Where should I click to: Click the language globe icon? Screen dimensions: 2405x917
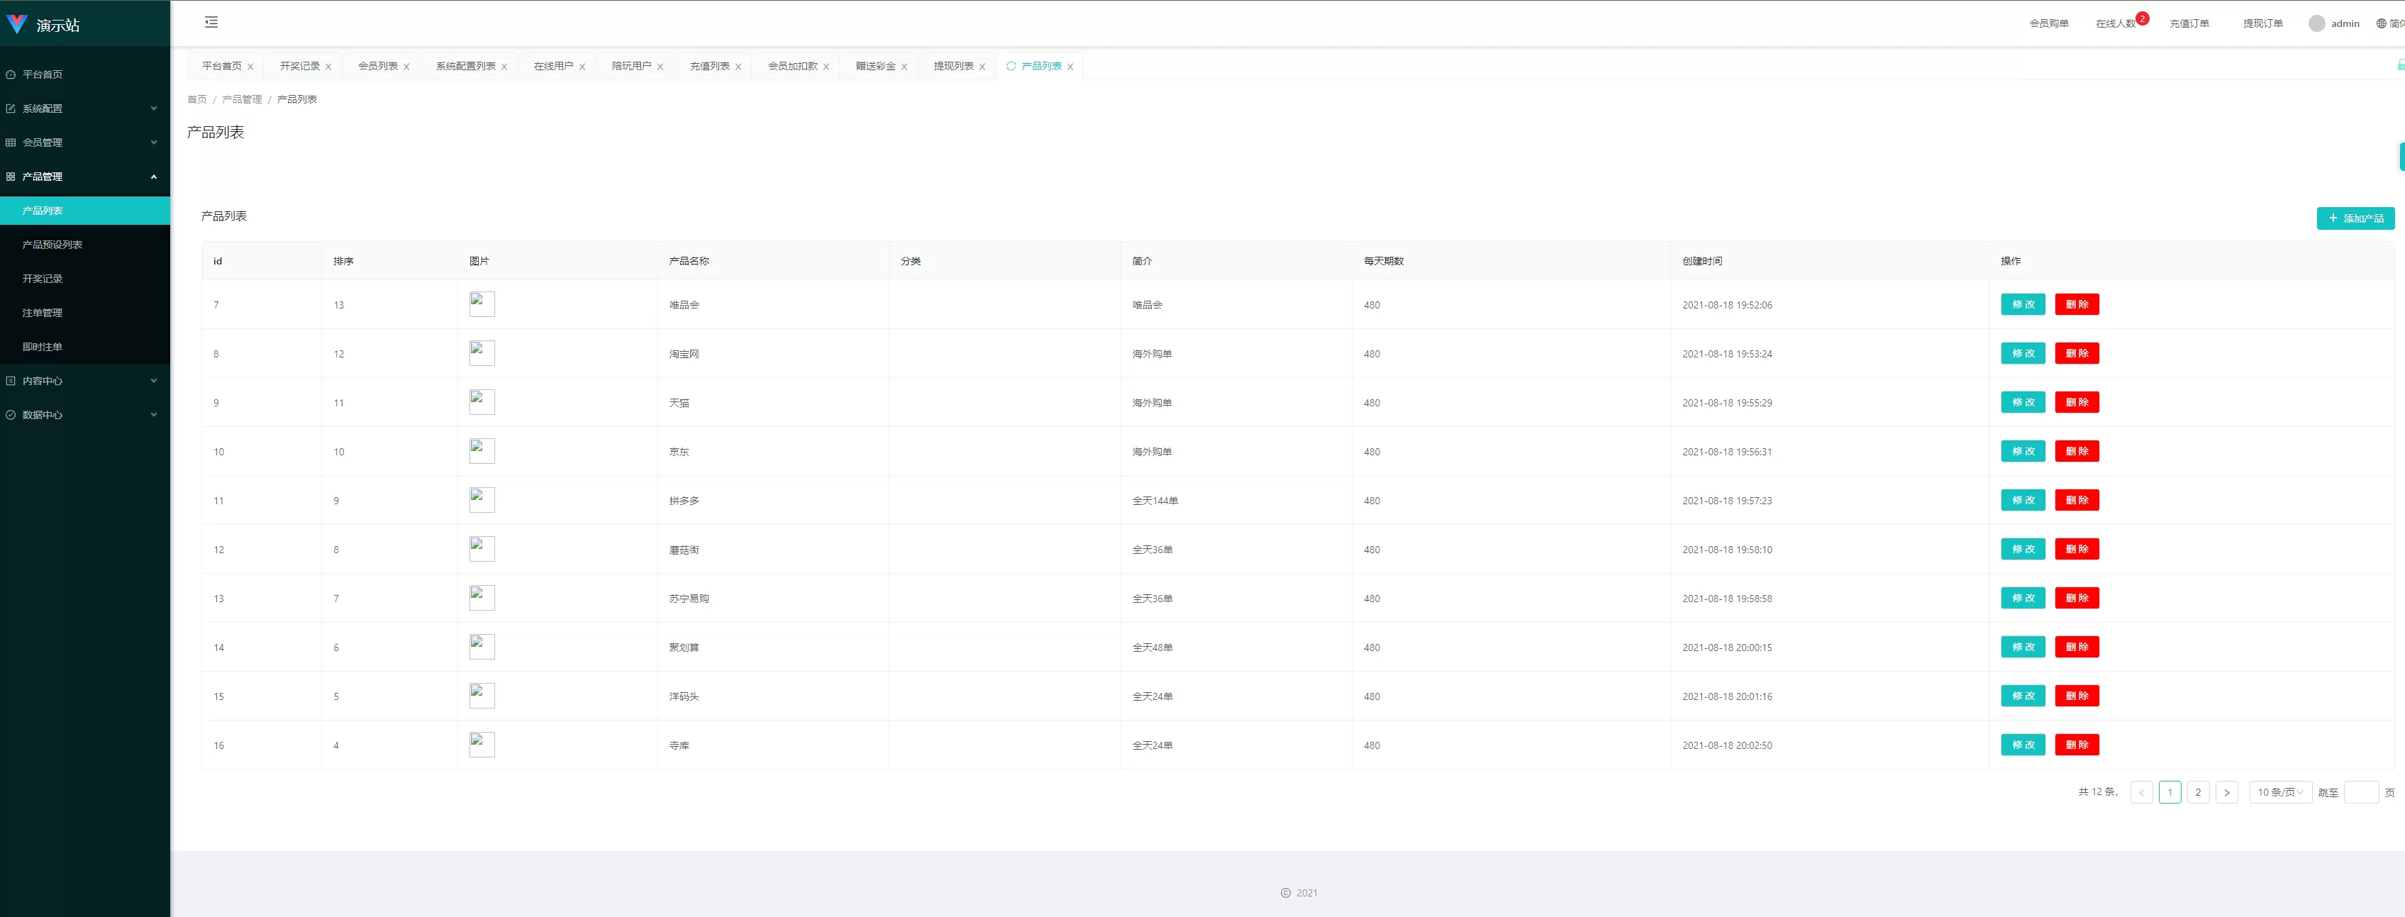[2381, 23]
